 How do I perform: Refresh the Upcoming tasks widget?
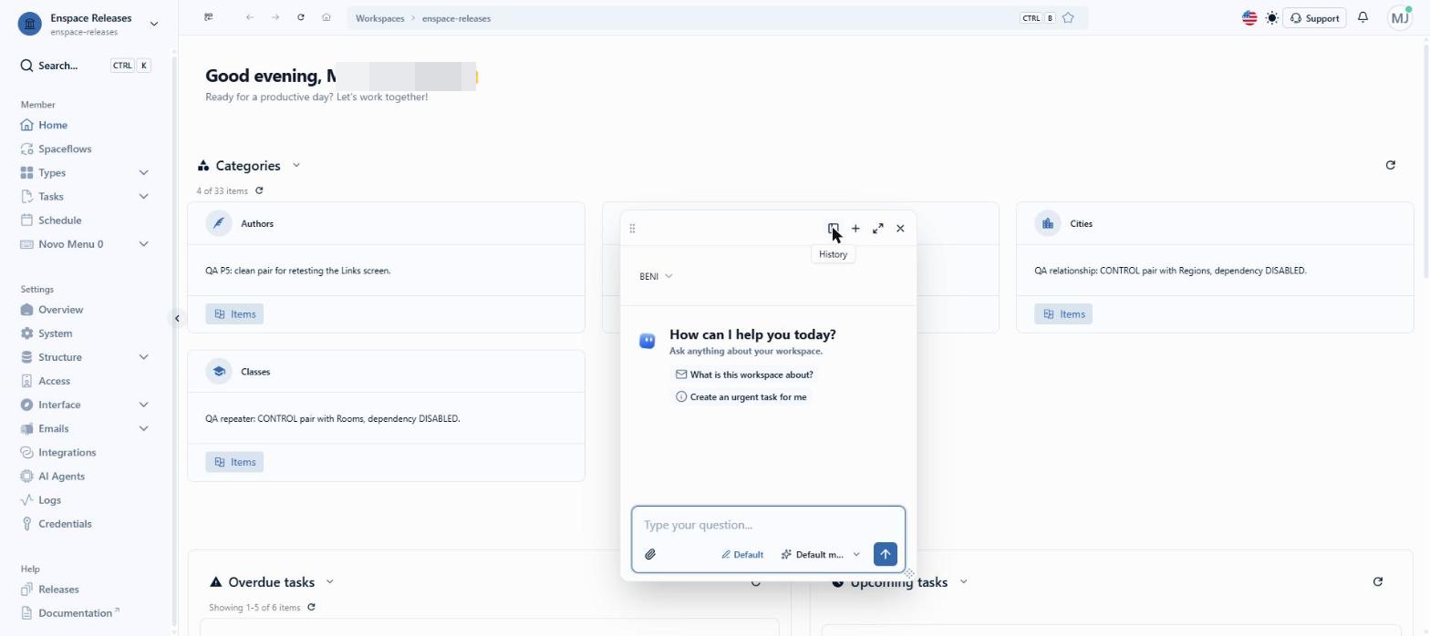click(1377, 581)
